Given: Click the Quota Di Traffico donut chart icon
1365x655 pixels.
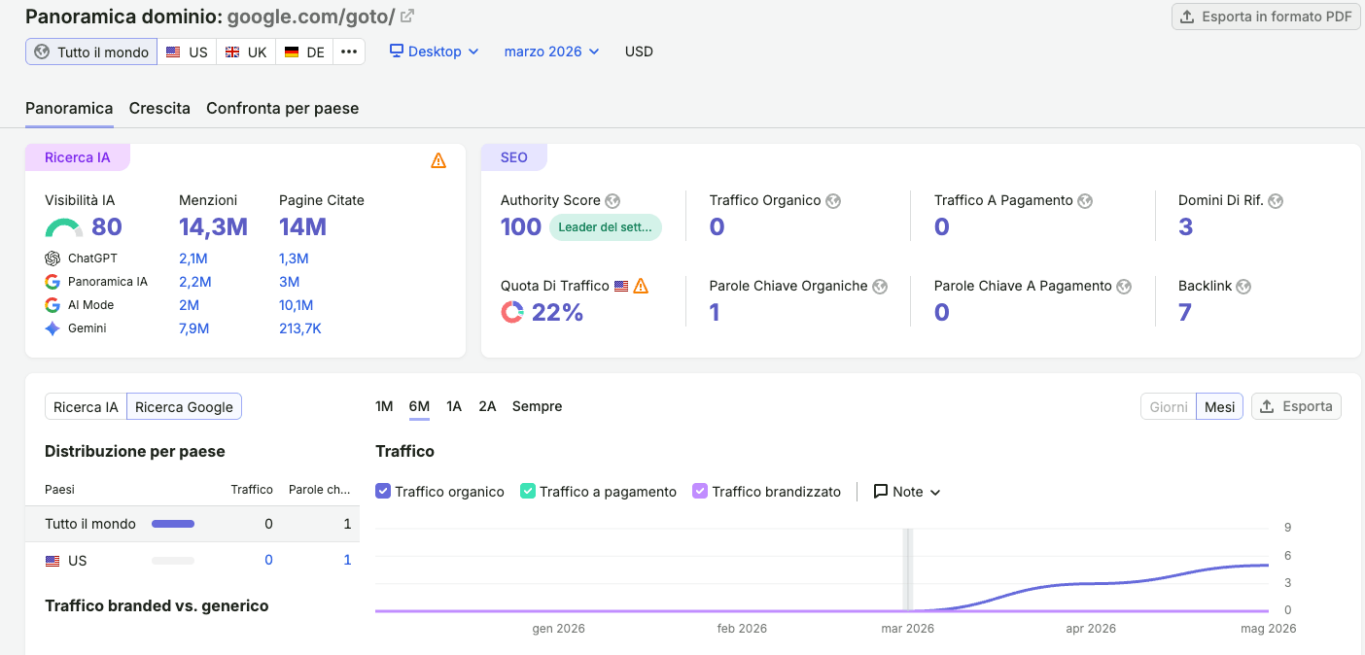Looking at the screenshot, I should coord(512,312).
